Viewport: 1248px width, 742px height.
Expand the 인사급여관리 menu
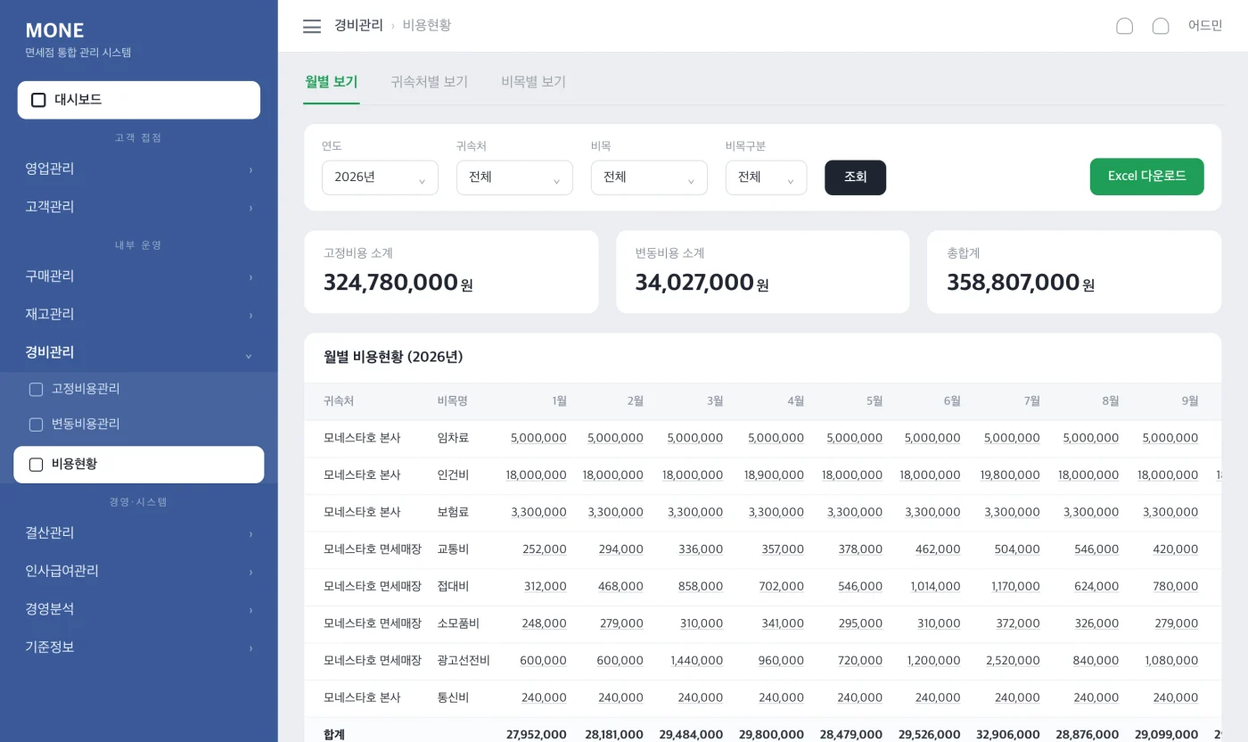[x=139, y=571]
